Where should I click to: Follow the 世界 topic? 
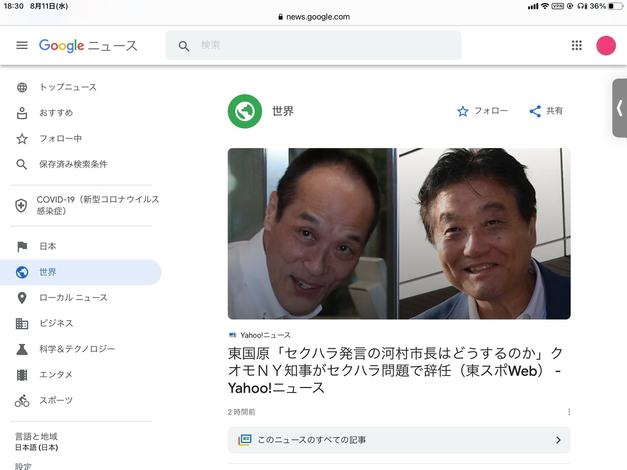[482, 111]
